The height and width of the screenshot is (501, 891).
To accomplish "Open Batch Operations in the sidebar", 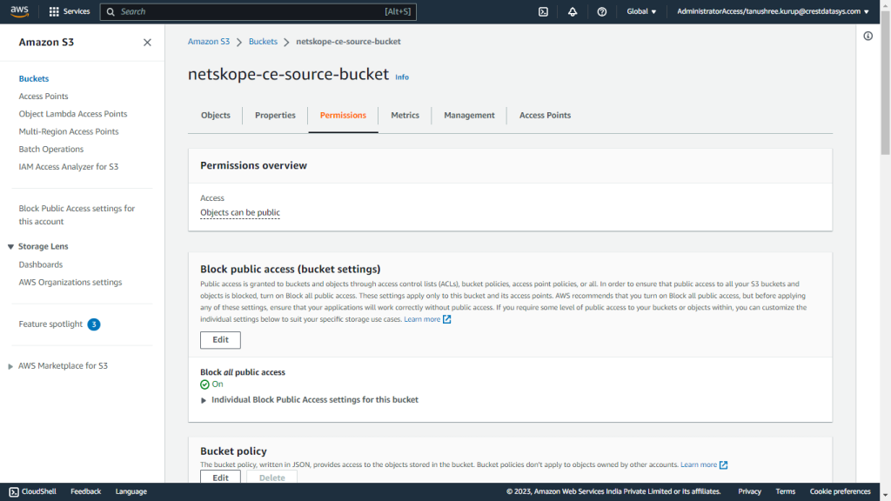I will click(51, 150).
